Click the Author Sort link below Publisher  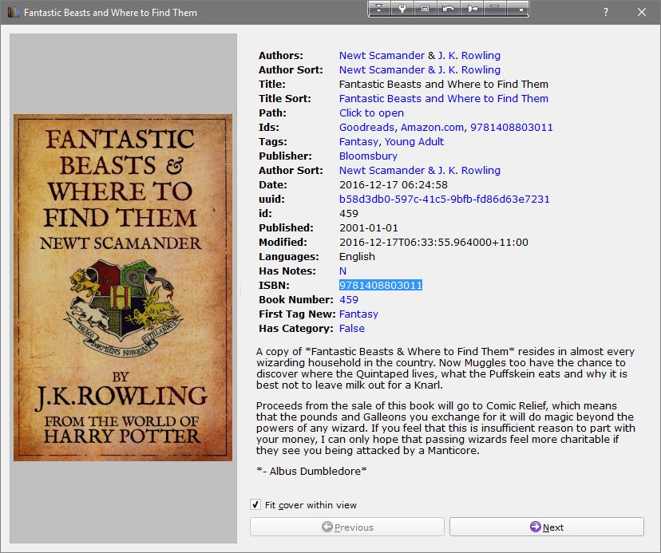coord(419,170)
